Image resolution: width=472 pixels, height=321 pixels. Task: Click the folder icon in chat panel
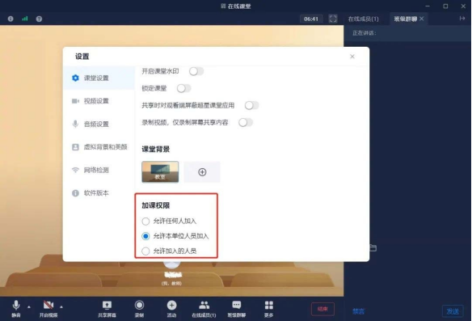tap(373, 248)
